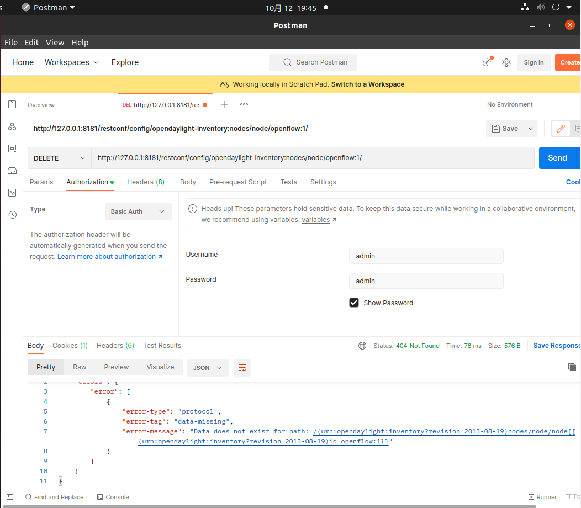
Task: Open the JSON format dropdown
Action: (x=208, y=368)
